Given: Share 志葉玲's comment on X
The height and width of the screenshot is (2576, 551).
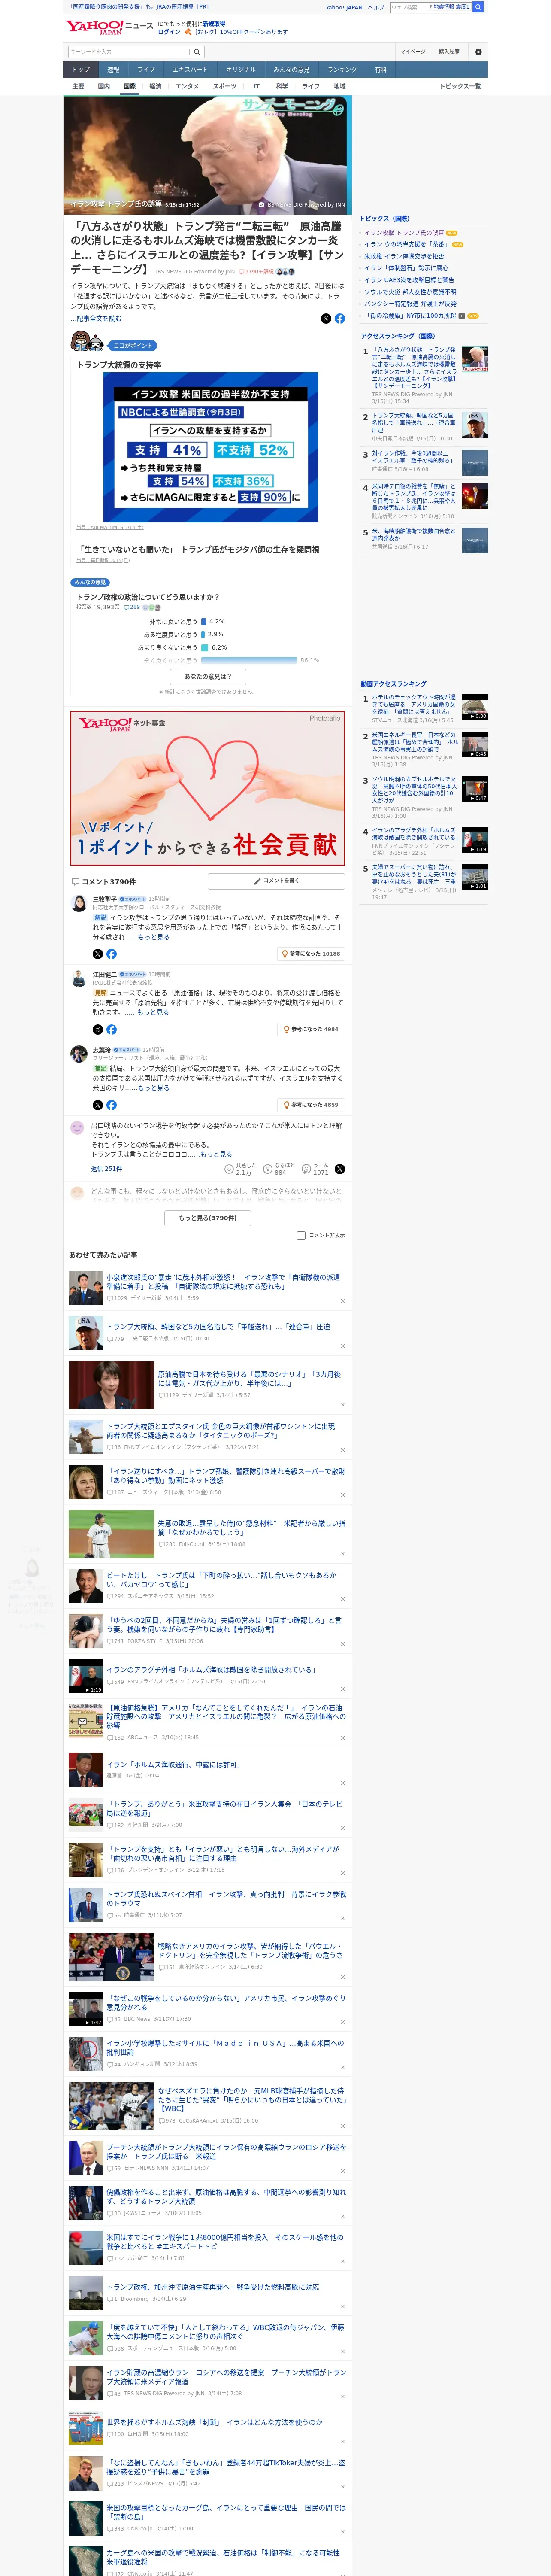Looking at the screenshot, I should tap(97, 1105).
